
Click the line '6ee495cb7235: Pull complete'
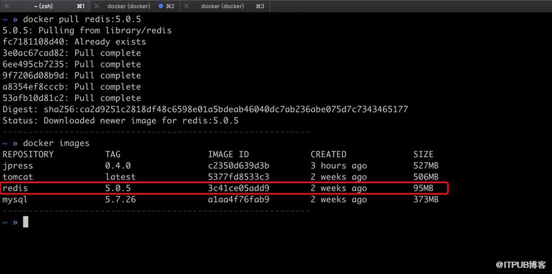(71, 64)
